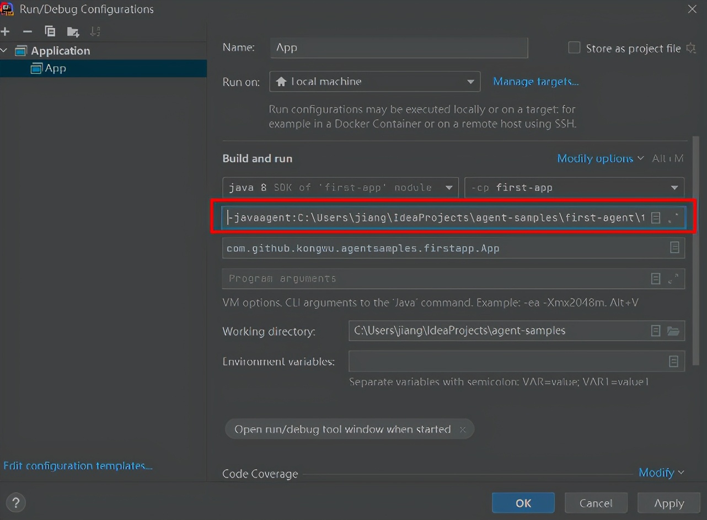
Task: Open help with the question mark icon
Action: coord(16,503)
